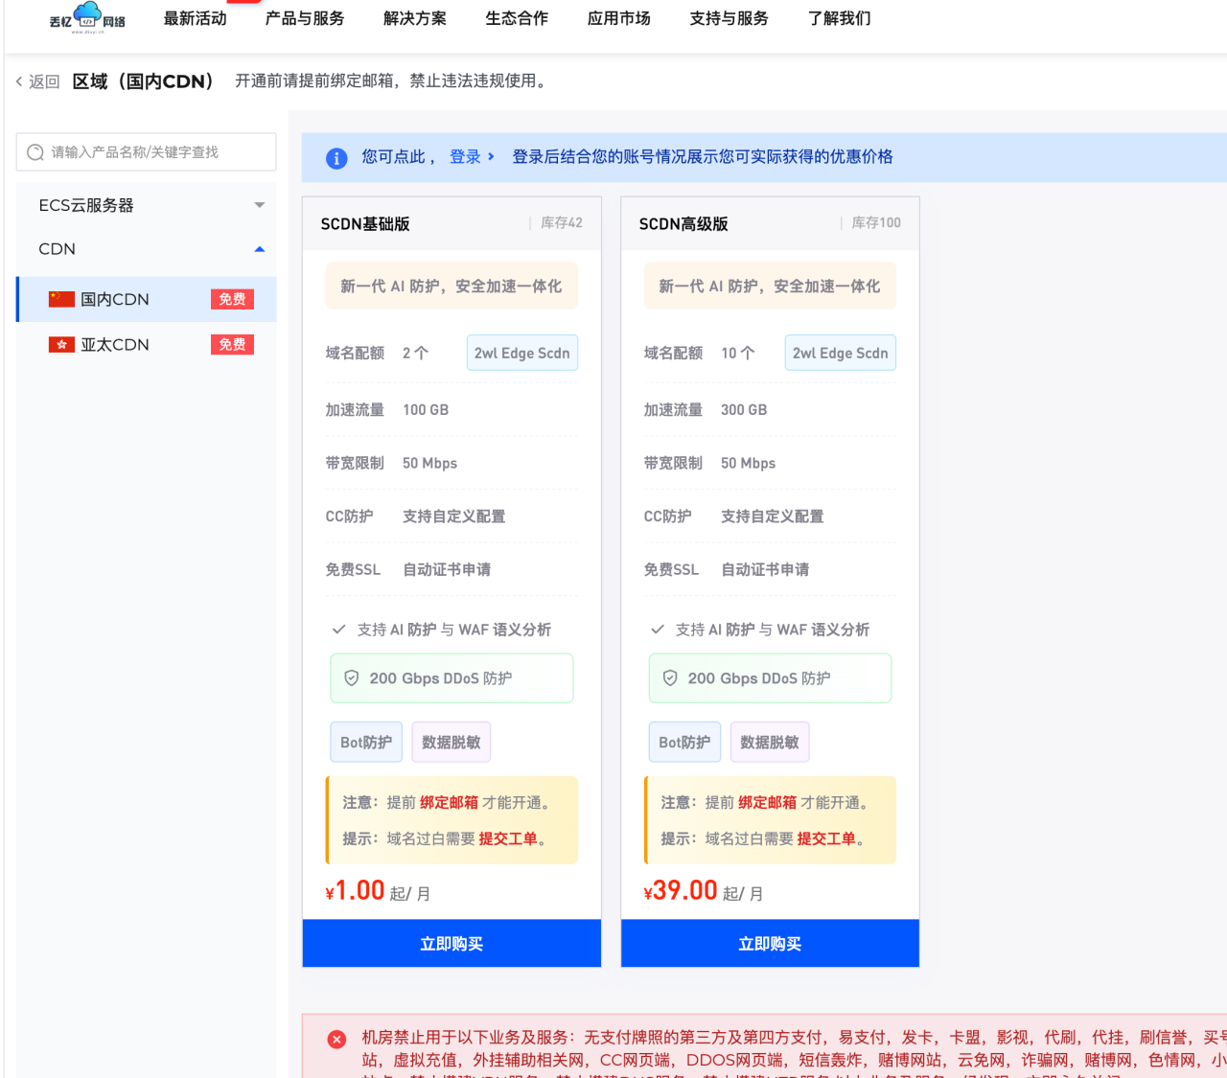1227x1078 pixels.
Task: Click the search magnifier icon in sidebar
Action: point(35,152)
